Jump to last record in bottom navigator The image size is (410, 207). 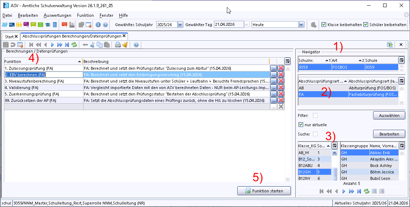(x=359, y=191)
